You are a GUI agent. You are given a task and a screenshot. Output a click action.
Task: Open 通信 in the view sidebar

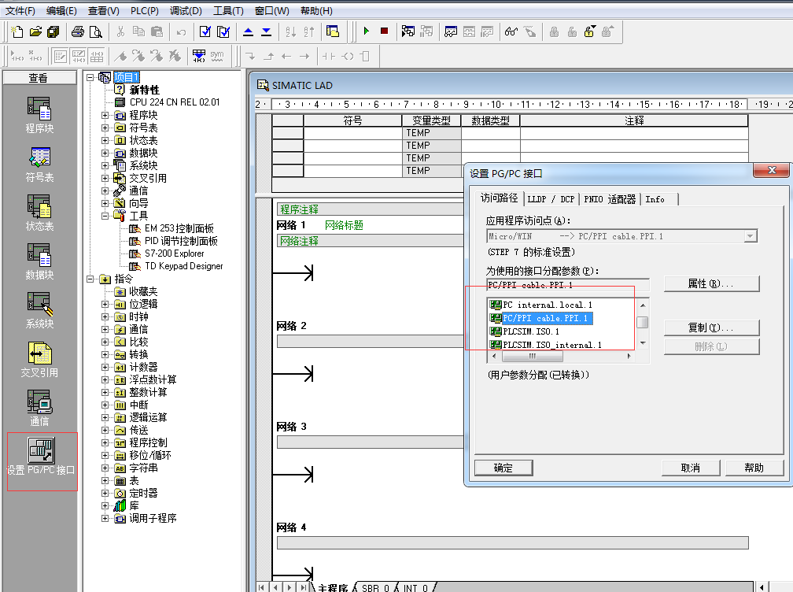pos(39,408)
